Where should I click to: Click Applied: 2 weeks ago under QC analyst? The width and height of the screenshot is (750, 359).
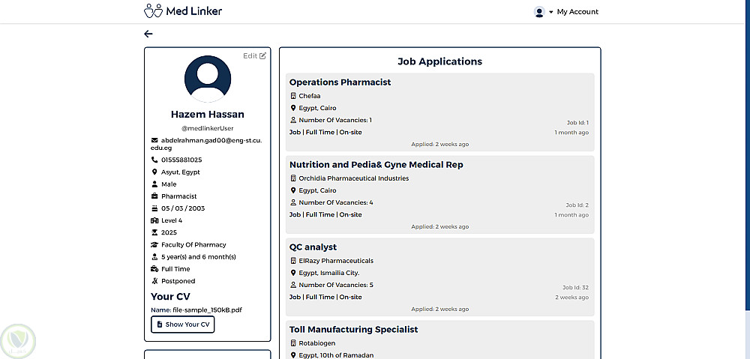click(440, 310)
